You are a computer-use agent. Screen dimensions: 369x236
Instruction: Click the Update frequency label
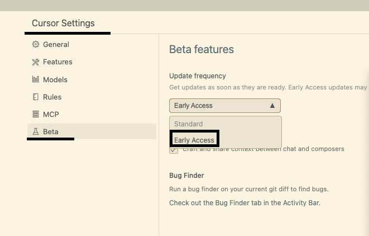tap(198, 76)
